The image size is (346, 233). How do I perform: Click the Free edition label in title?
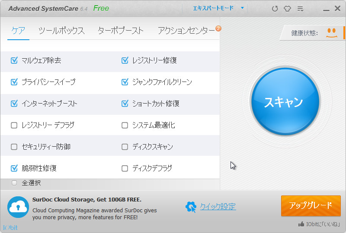101,8
